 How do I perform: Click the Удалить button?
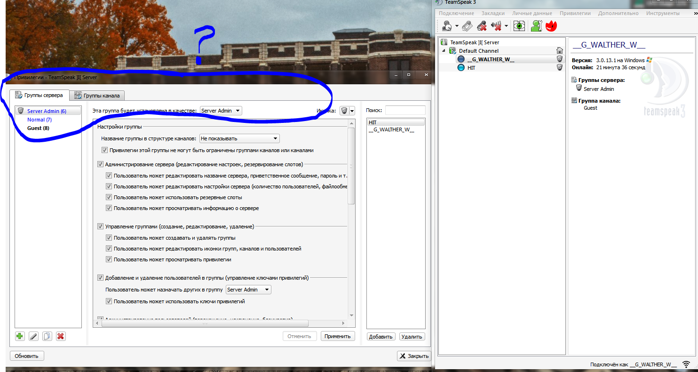coord(412,337)
